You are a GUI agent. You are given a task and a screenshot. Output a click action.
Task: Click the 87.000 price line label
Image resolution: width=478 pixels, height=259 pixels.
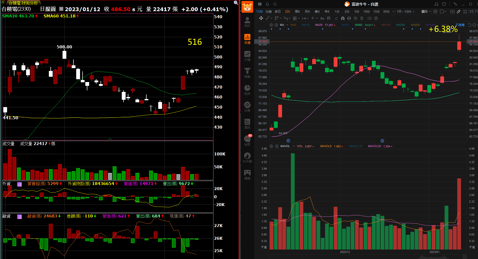[263, 42]
